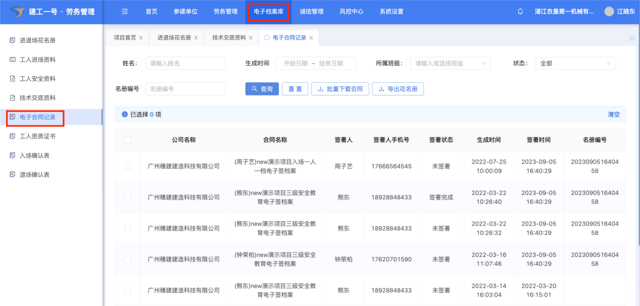Select 工人资质证书 in the sidebar
The image size is (640, 306).
[x=37, y=136]
